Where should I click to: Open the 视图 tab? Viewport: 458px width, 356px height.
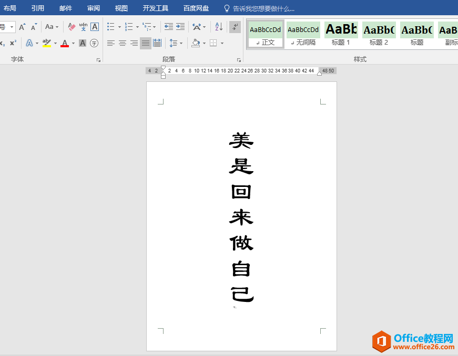click(x=121, y=8)
